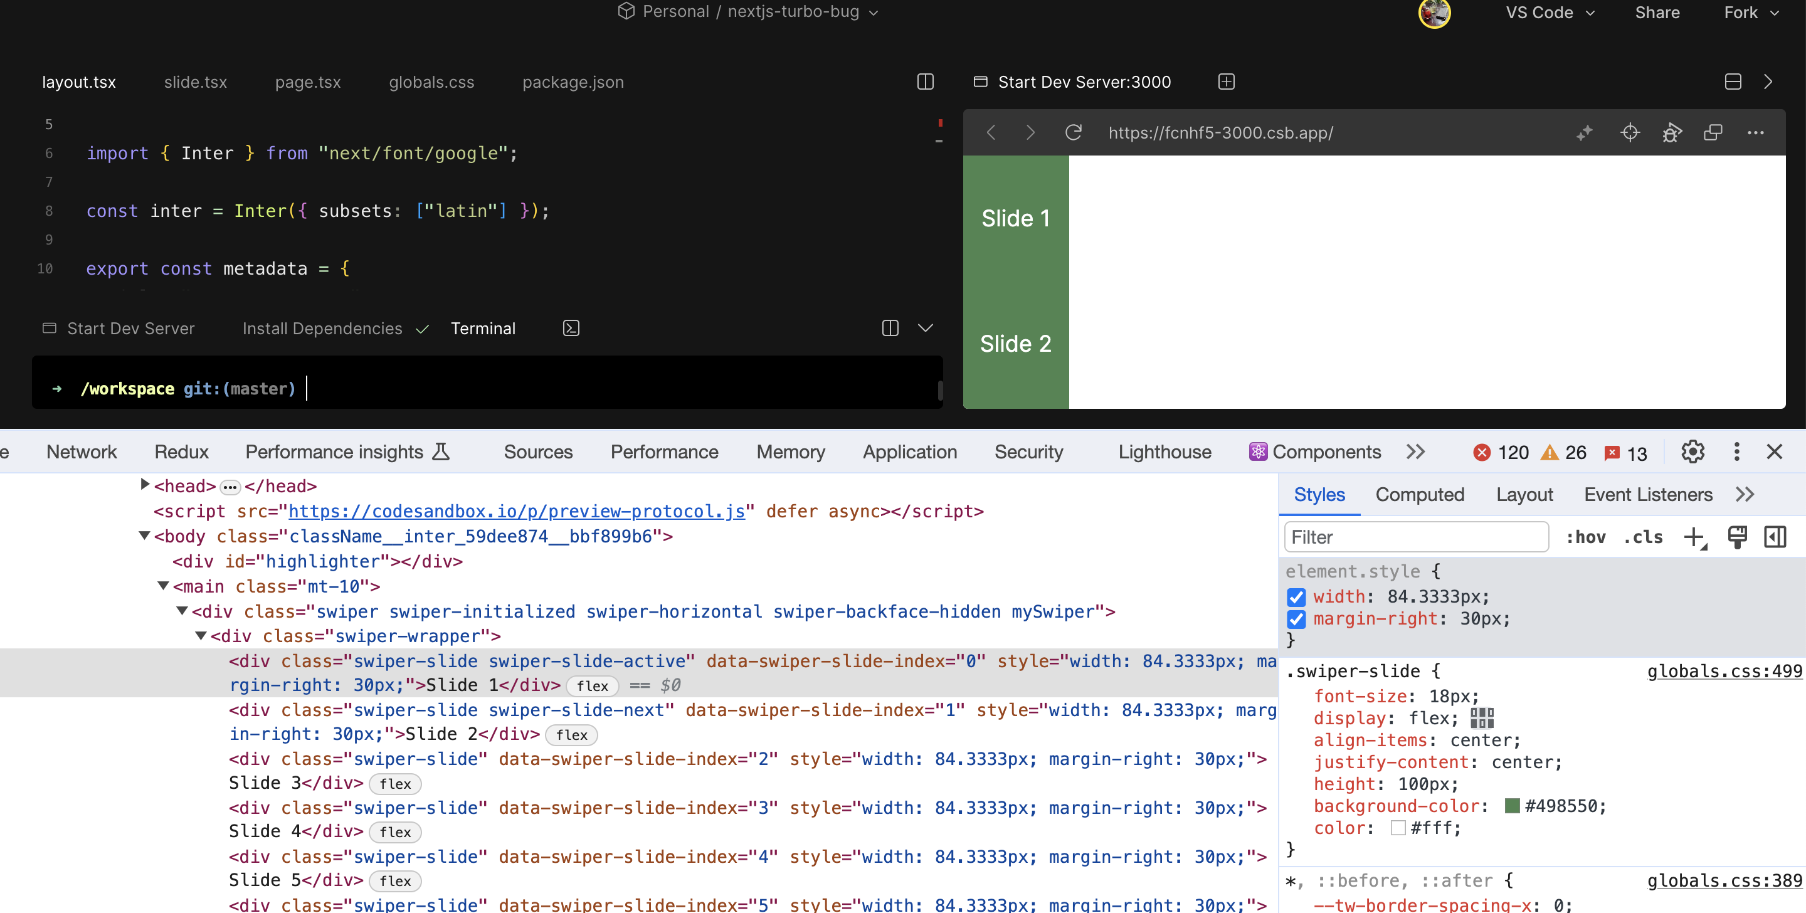This screenshot has width=1806, height=913.
Task: Open the slide.tsx file tab
Action: tap(196, 82)
